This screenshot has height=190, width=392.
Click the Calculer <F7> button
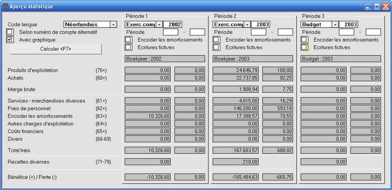[56, 49]
